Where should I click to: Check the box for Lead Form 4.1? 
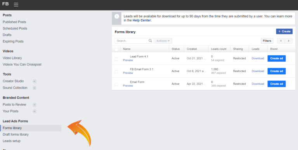[x=116, y=59]
